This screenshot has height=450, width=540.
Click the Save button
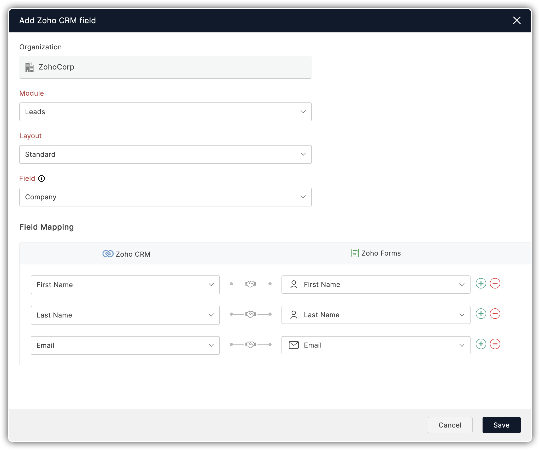tap(501, 425)
